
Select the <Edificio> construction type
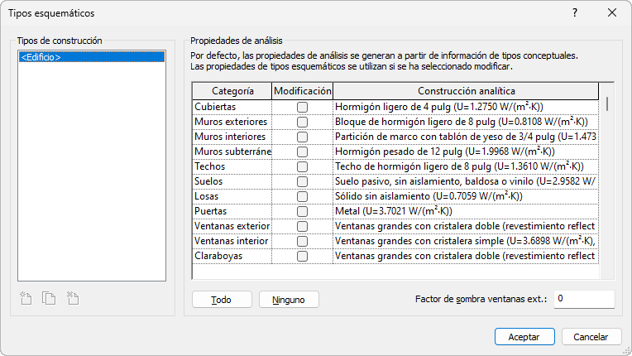coord(41,57)
